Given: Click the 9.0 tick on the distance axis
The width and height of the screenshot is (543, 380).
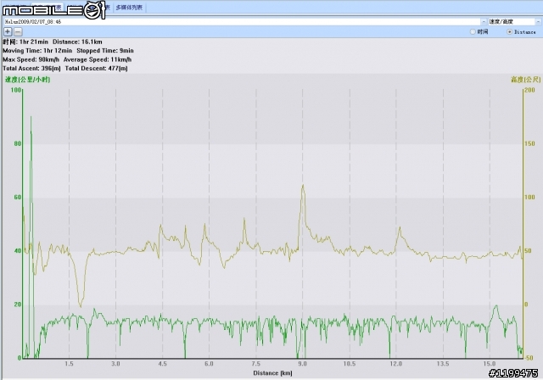Looking at the screenshot, I should click(x=302, y=364).
